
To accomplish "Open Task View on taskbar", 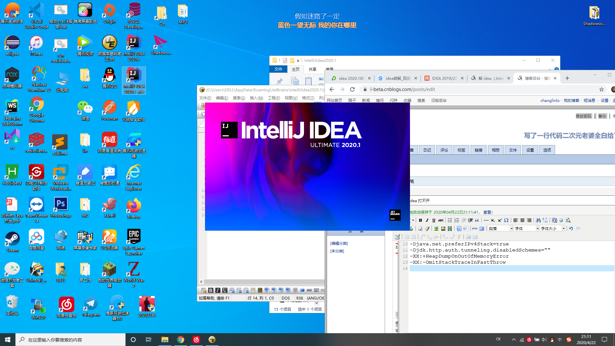I will (x=148, y=340).
